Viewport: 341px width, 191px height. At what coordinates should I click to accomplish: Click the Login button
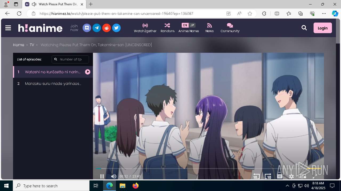323,28
